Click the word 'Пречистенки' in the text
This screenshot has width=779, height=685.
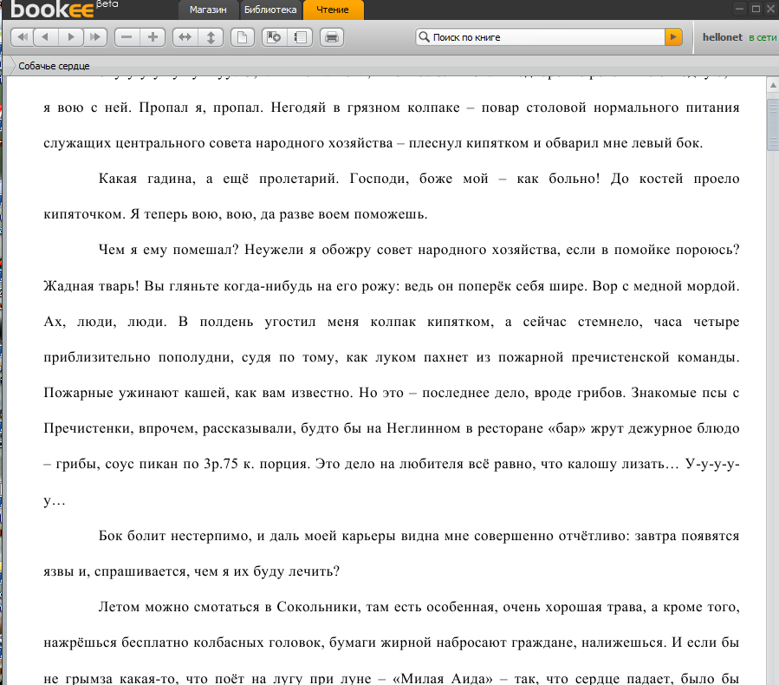pos(88,428)
